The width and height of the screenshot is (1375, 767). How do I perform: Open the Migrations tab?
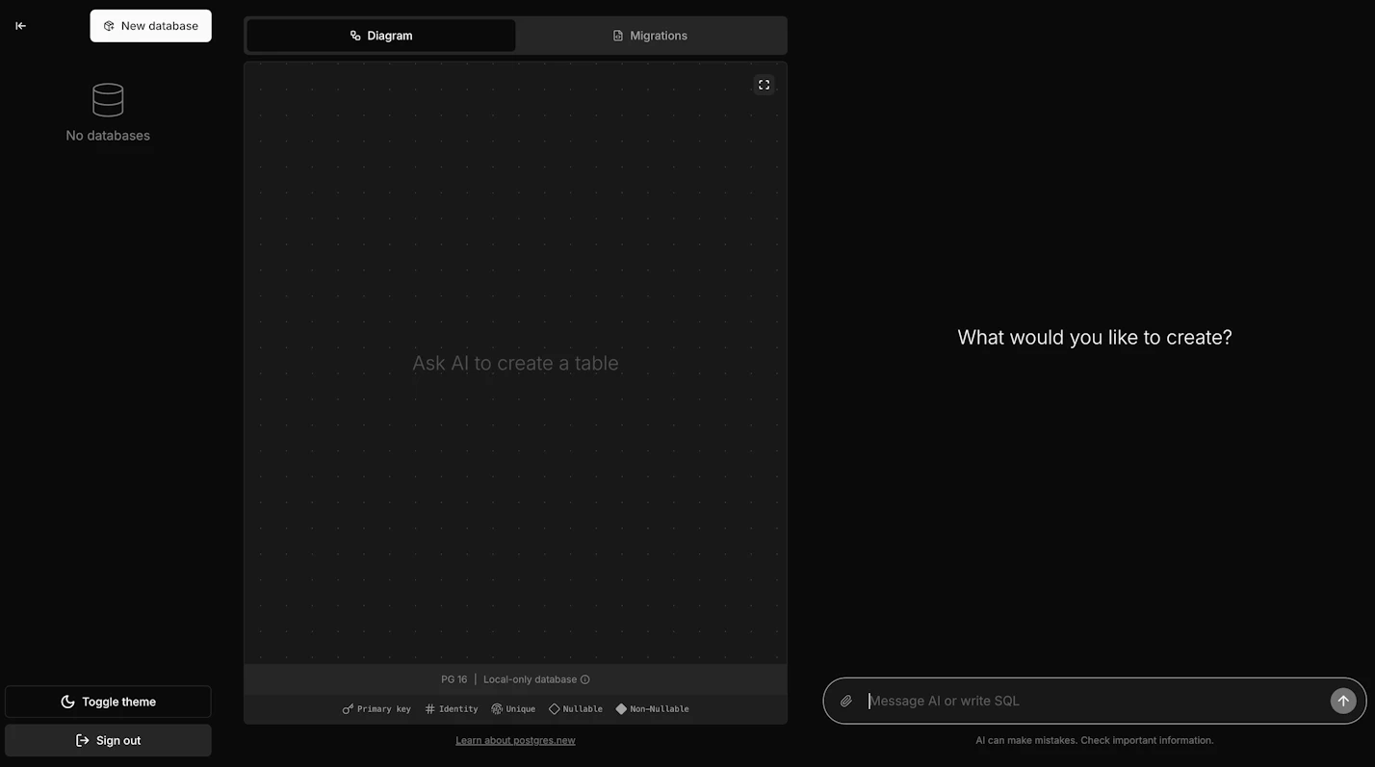[651, 36]
